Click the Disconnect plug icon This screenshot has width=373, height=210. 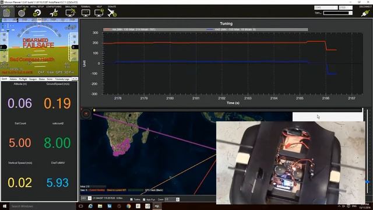(365, 13)
